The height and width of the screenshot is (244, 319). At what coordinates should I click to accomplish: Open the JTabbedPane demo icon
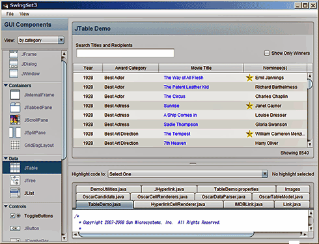coord(15,108)
